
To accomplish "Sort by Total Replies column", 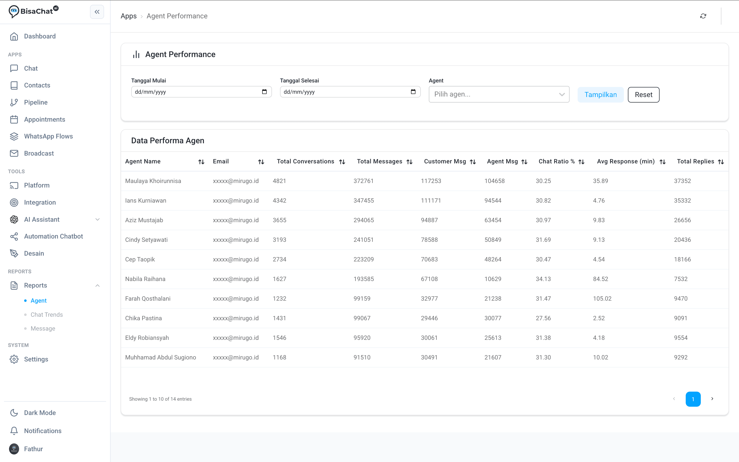I will (x=721, y=162).
